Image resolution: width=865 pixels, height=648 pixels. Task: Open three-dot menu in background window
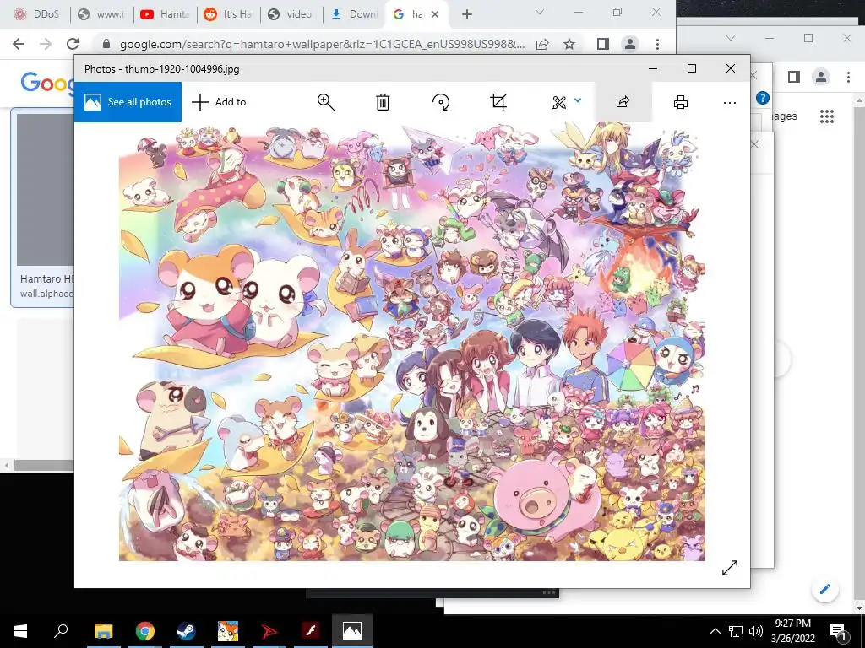coord(848,77)
